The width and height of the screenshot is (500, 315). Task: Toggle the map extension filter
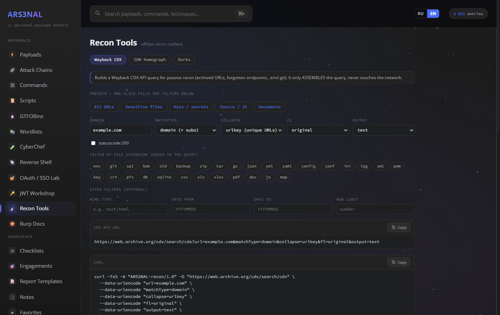[284, 177]
